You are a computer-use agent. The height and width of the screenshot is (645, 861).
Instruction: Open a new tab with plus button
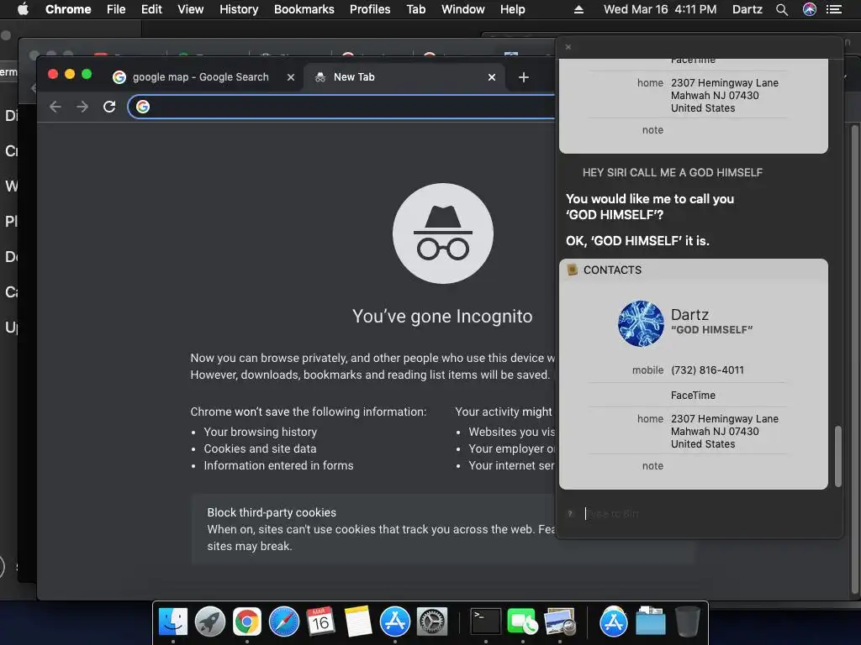(523, 77)
